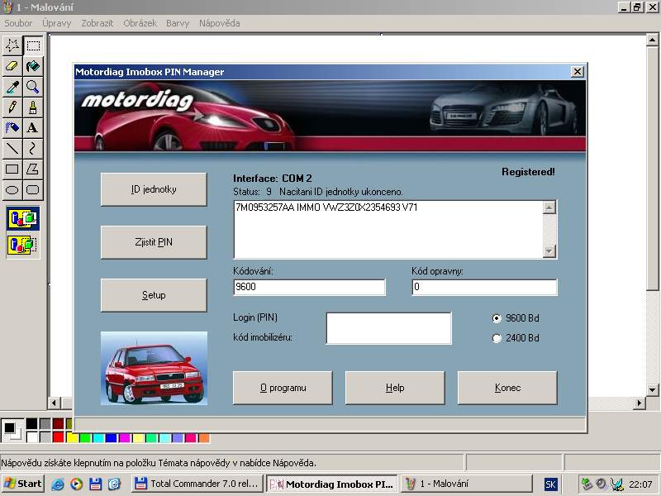This screenshot has width=661, height=496.
Task: Pick the bright red color swatch
Action: [x=58, y=437]
